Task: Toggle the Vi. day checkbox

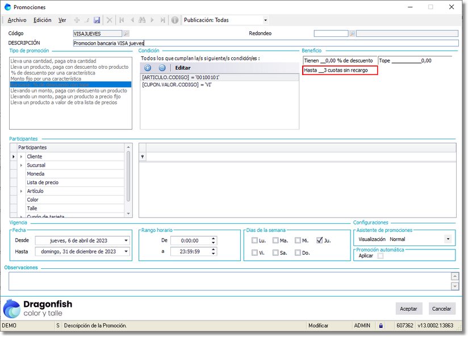Action: 254,252
